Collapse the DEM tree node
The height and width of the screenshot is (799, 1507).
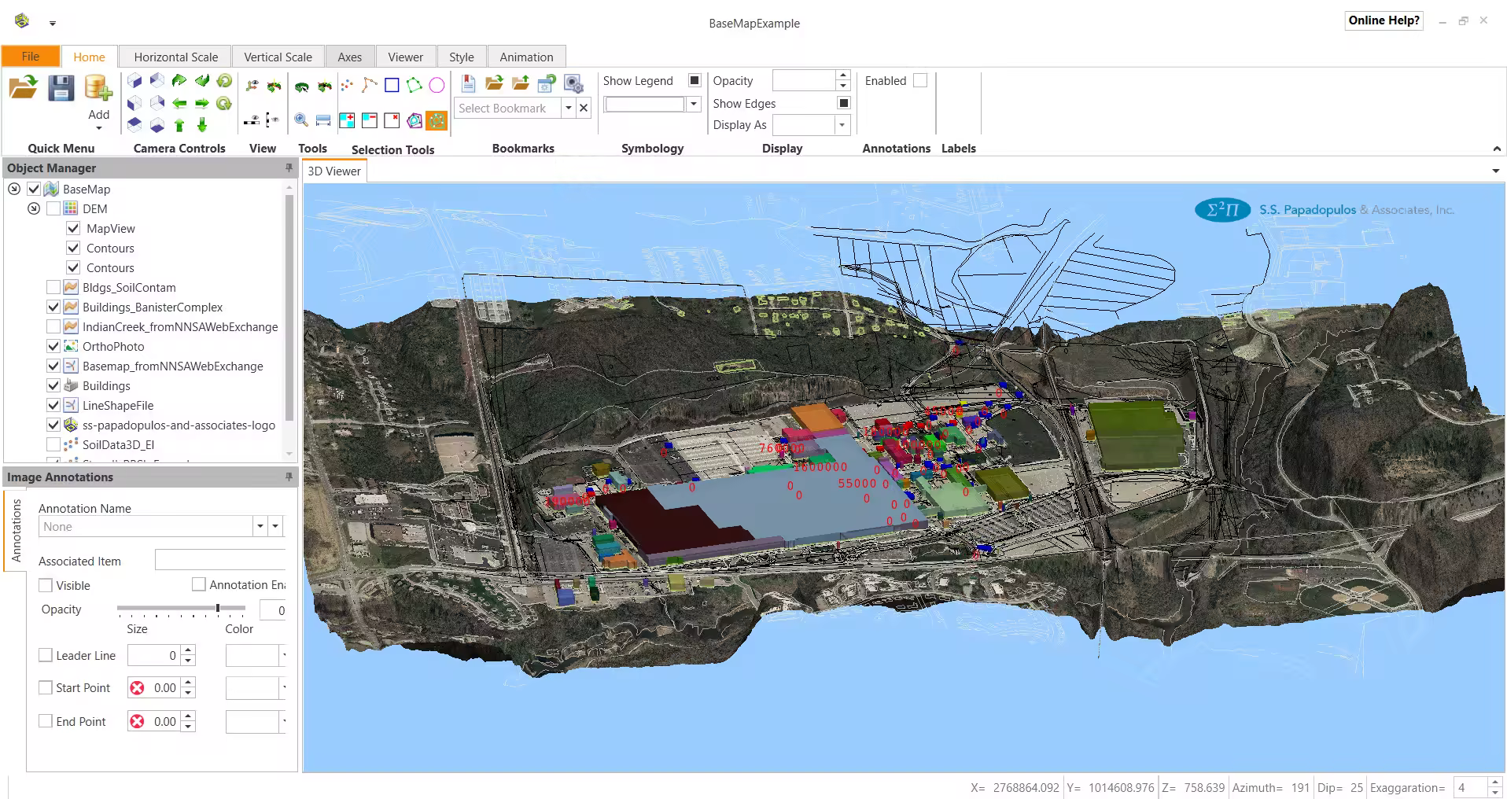pos(34,208)
